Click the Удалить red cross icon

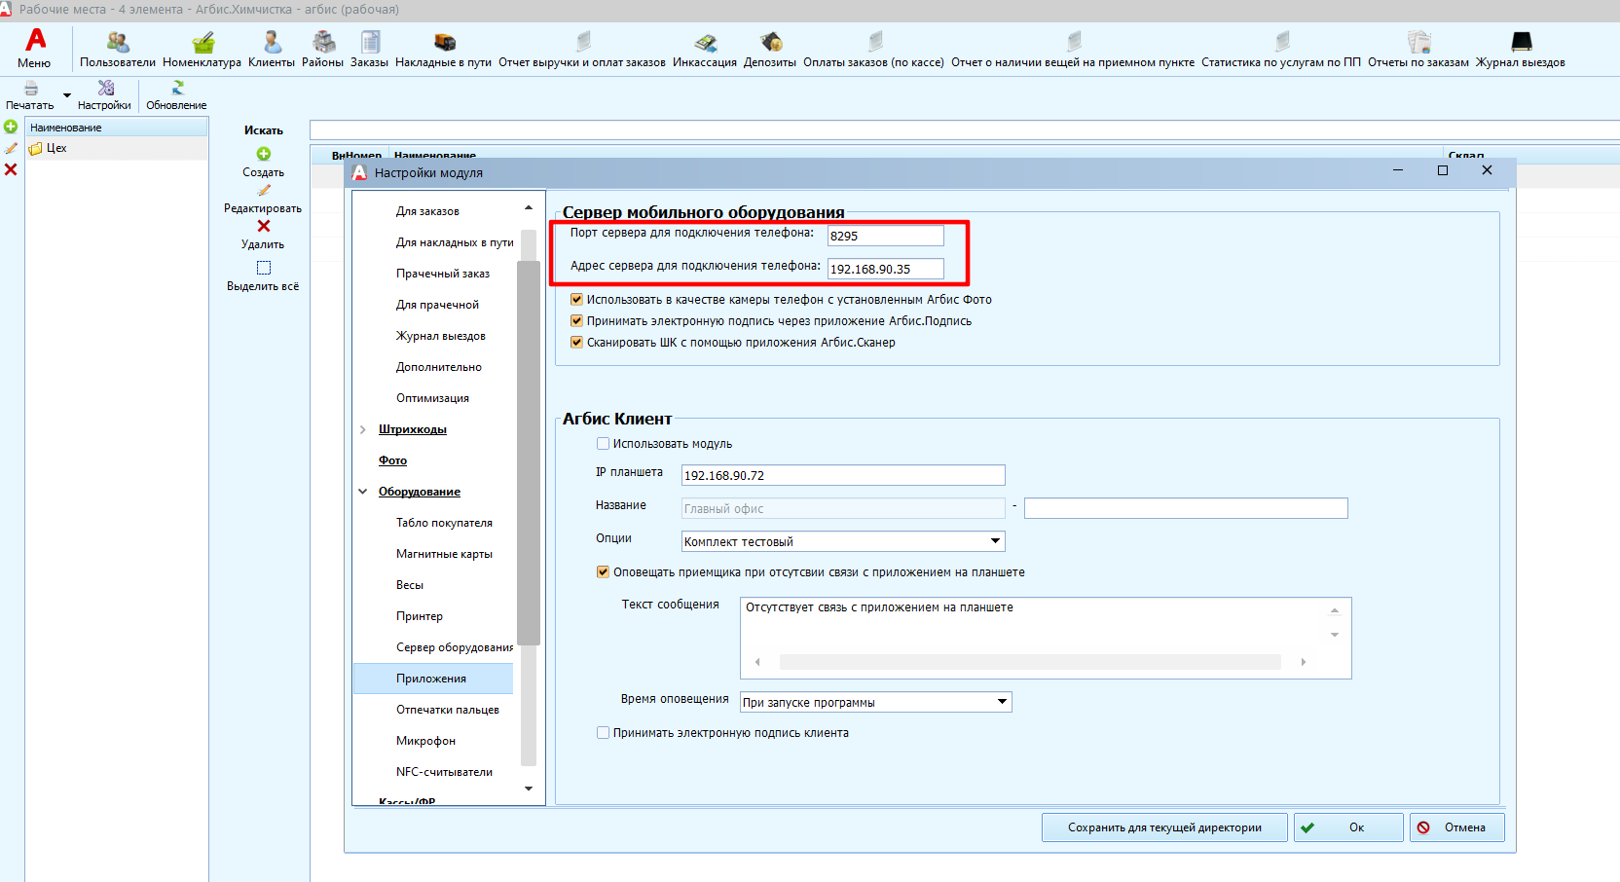pos(264,226)
